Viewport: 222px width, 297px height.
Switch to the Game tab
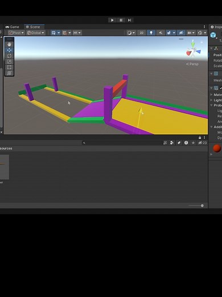click(13, 27)
